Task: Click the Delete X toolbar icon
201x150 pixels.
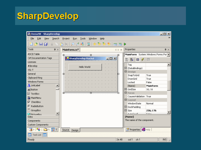Action: [x=66, y=44]
